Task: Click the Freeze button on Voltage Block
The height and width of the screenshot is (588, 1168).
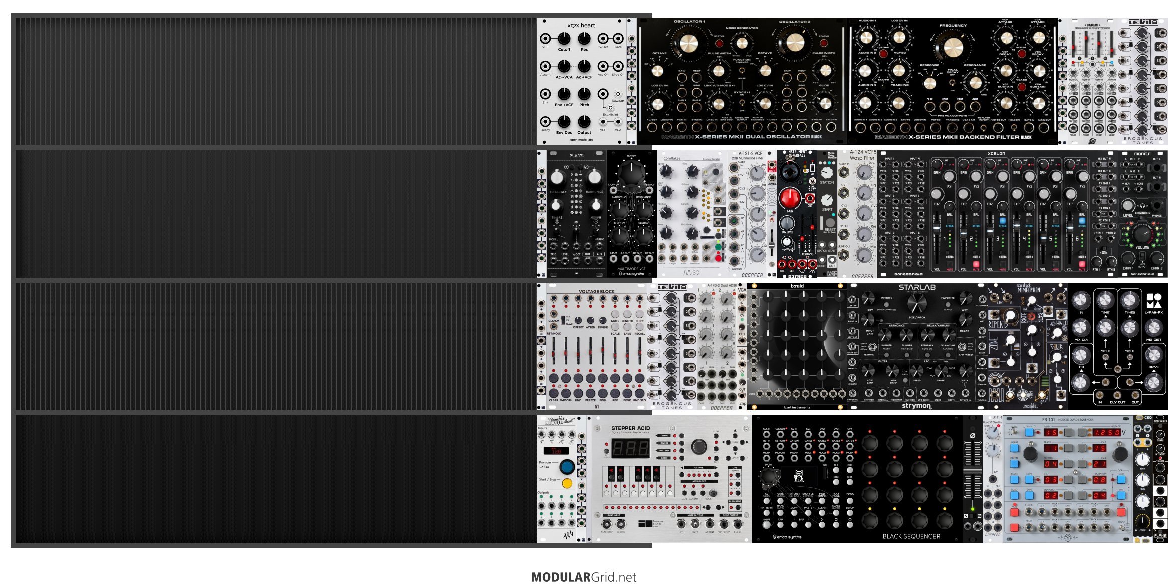Action: (590, 392)
